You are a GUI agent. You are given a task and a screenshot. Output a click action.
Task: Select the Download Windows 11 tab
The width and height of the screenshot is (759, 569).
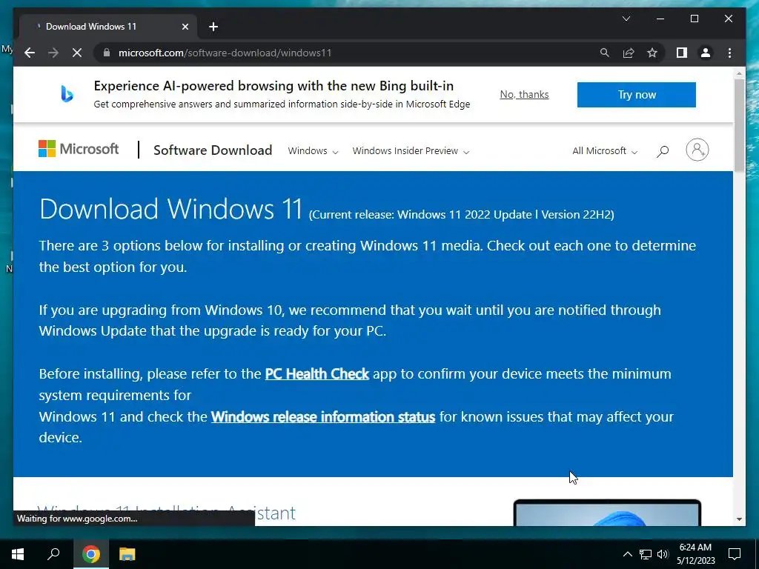[x=107, y=27]
